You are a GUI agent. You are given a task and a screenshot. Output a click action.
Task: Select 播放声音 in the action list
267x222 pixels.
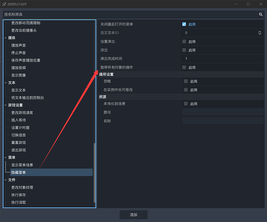point(18,45)
